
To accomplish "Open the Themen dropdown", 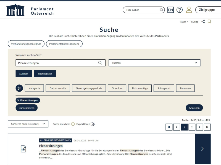I will click(x=154, y=63).
